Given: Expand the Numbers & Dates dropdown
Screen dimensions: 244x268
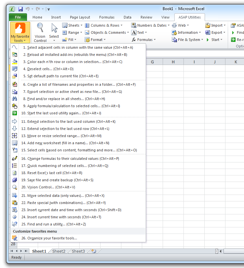Looking at the screenshot, I should (150, 25).
